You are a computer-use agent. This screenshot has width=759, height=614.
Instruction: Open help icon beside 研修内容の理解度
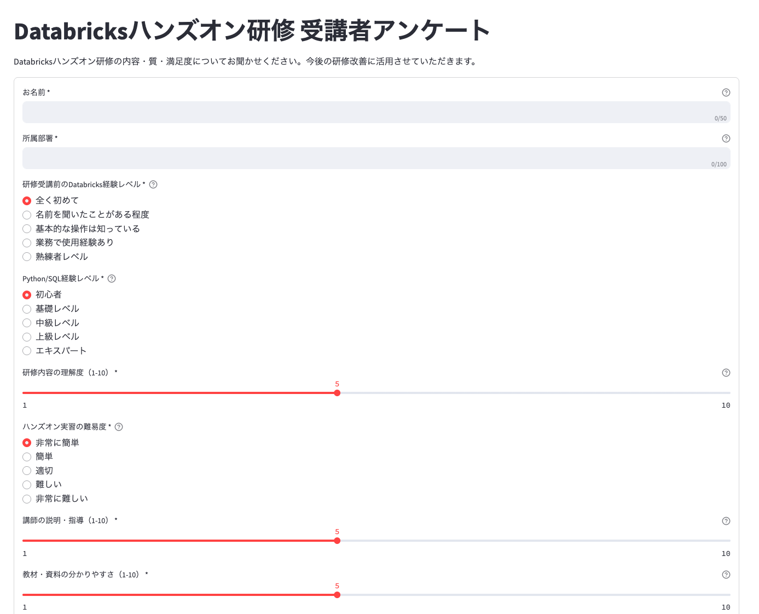click(726, 373)
